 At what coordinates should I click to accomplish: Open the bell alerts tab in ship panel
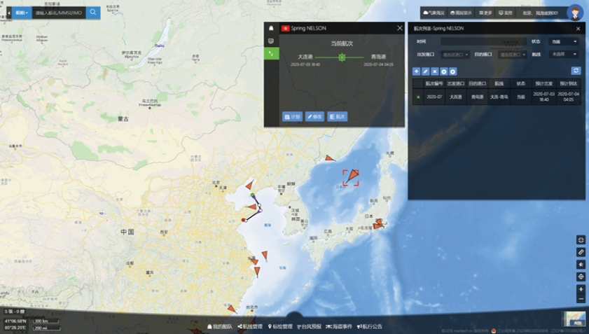pyautogui.click(x=271, y=29)
